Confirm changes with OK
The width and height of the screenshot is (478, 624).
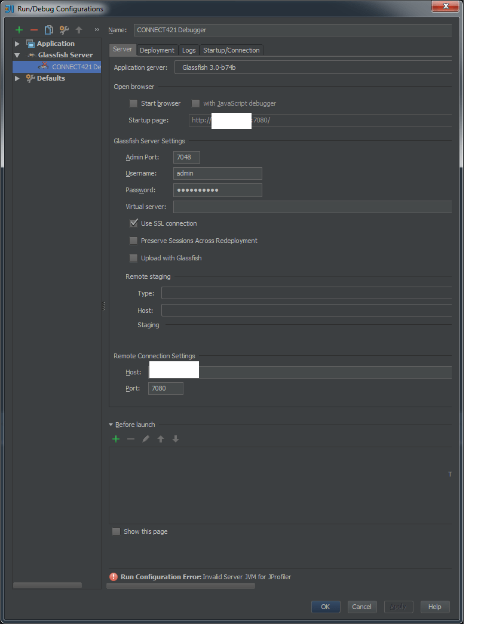[x=325, y=607]
